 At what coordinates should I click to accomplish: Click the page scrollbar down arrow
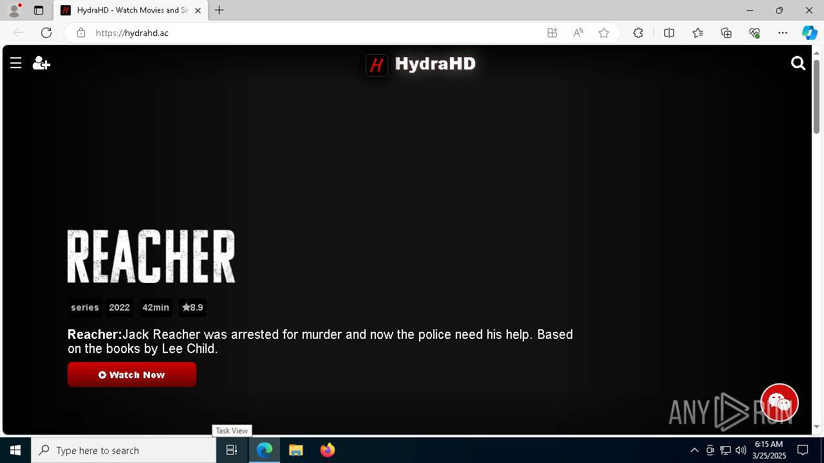(x=817, y=426)
